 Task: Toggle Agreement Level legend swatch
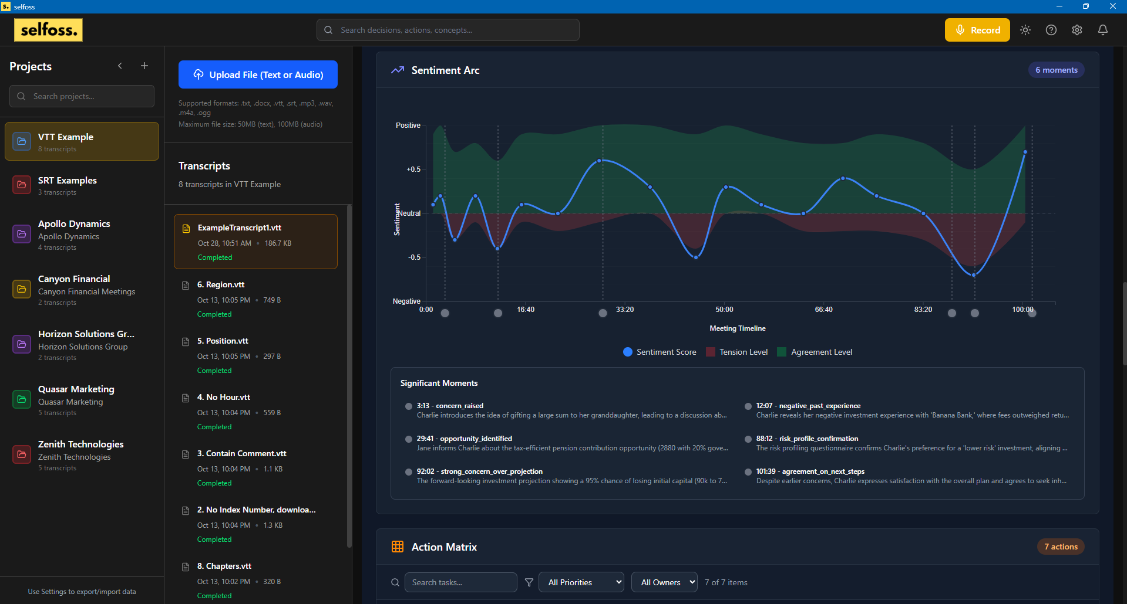782,352
